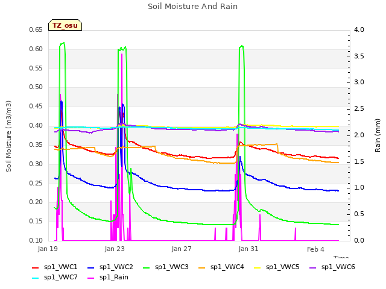Click the 0.60 soil moisture tick label
The height and width of the screenshot is (289, 386).
tap(36, 49)
